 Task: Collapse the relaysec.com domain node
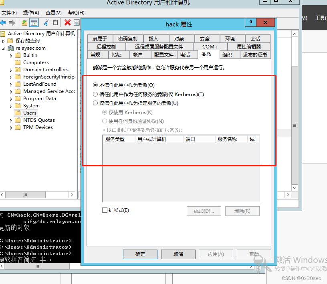(x=3, y=48)
